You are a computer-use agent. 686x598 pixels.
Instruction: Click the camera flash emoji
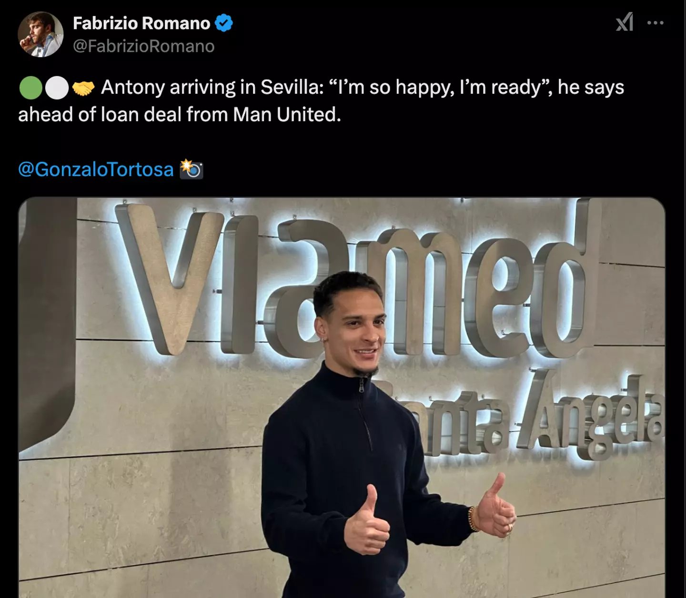192,169
